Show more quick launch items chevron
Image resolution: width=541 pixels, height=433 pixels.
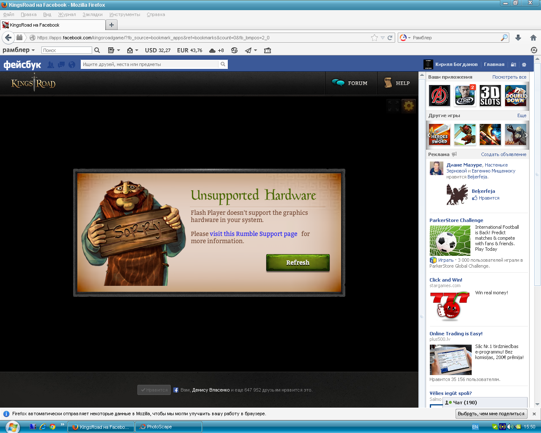pos(63,425)
